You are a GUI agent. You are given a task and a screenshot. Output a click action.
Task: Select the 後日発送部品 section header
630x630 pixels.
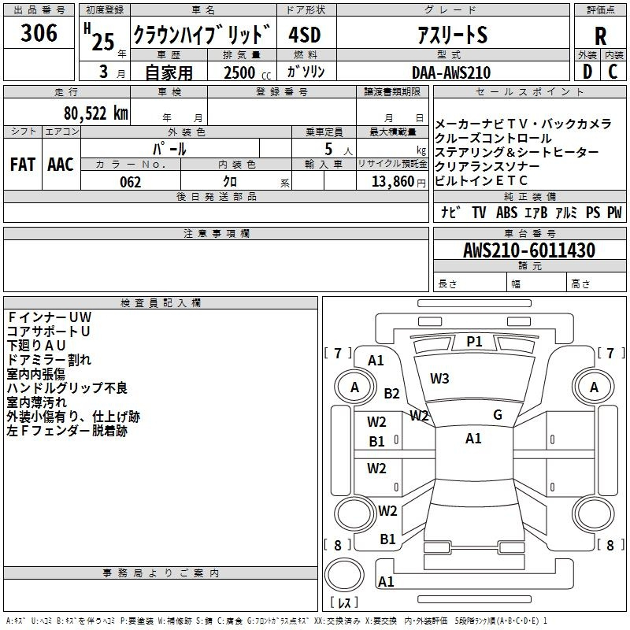tap(216, 196)
